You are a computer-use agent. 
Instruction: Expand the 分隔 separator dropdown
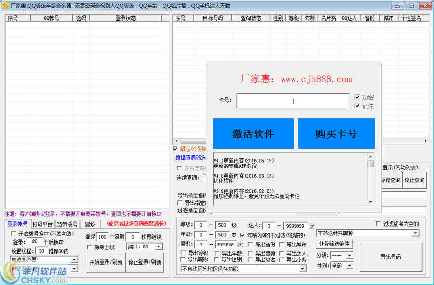click(x=350, y=255)
